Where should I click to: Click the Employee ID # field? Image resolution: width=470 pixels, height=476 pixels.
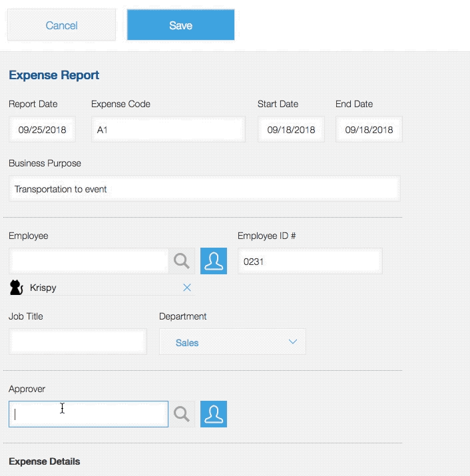[x=310, y=262]
